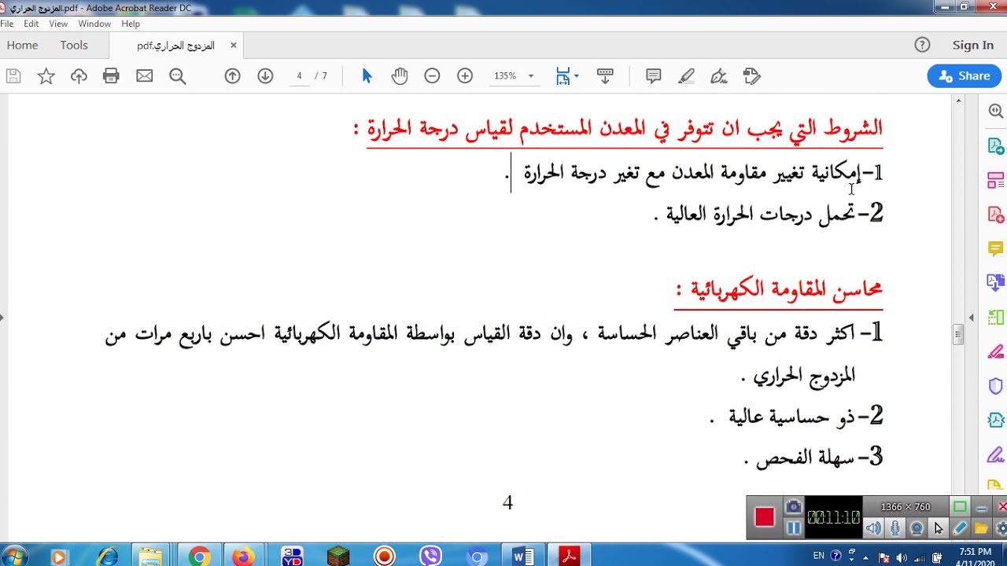1007x566 pixels.
Task: Upload the file to cloud storage
Action: [x=79, y=76]
